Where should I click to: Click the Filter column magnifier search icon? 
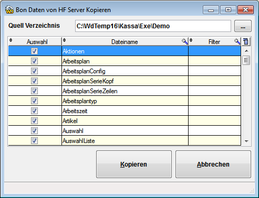(x=237, y=41)
